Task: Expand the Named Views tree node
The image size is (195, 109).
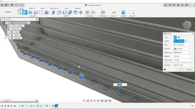Action: pos(5,29)
